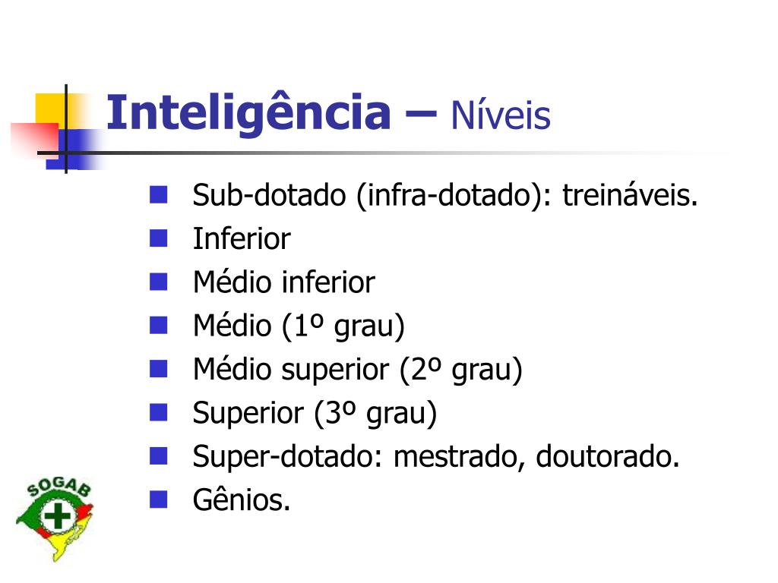This screenshot has height=583, width=778.
Task: Click the bullet next to Gênios
Action: [158, 499]
